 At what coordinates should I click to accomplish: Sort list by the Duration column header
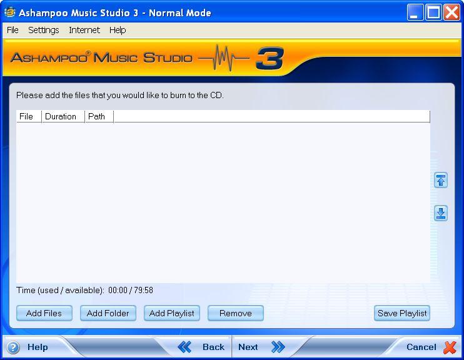point(63,116)
